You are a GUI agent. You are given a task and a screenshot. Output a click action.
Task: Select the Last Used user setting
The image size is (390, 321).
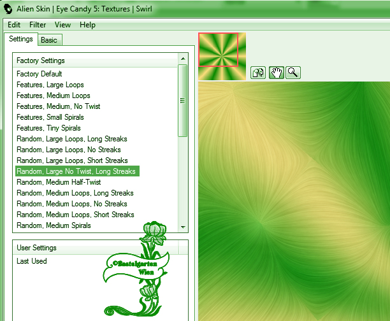(x=32, y=261)
